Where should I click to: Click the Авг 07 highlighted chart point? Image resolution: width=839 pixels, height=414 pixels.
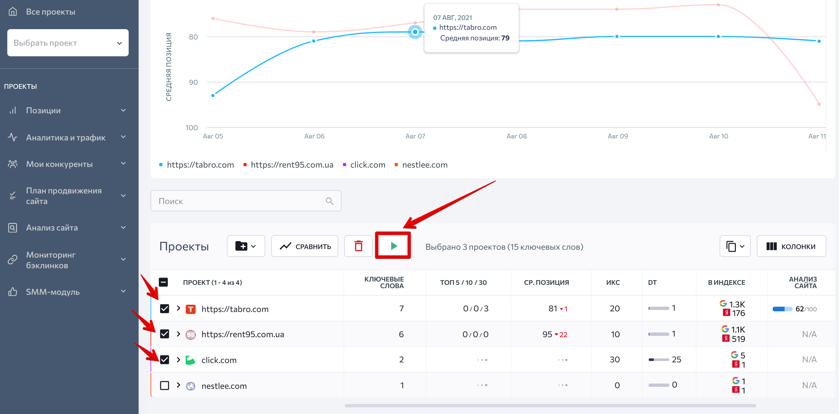415,32
